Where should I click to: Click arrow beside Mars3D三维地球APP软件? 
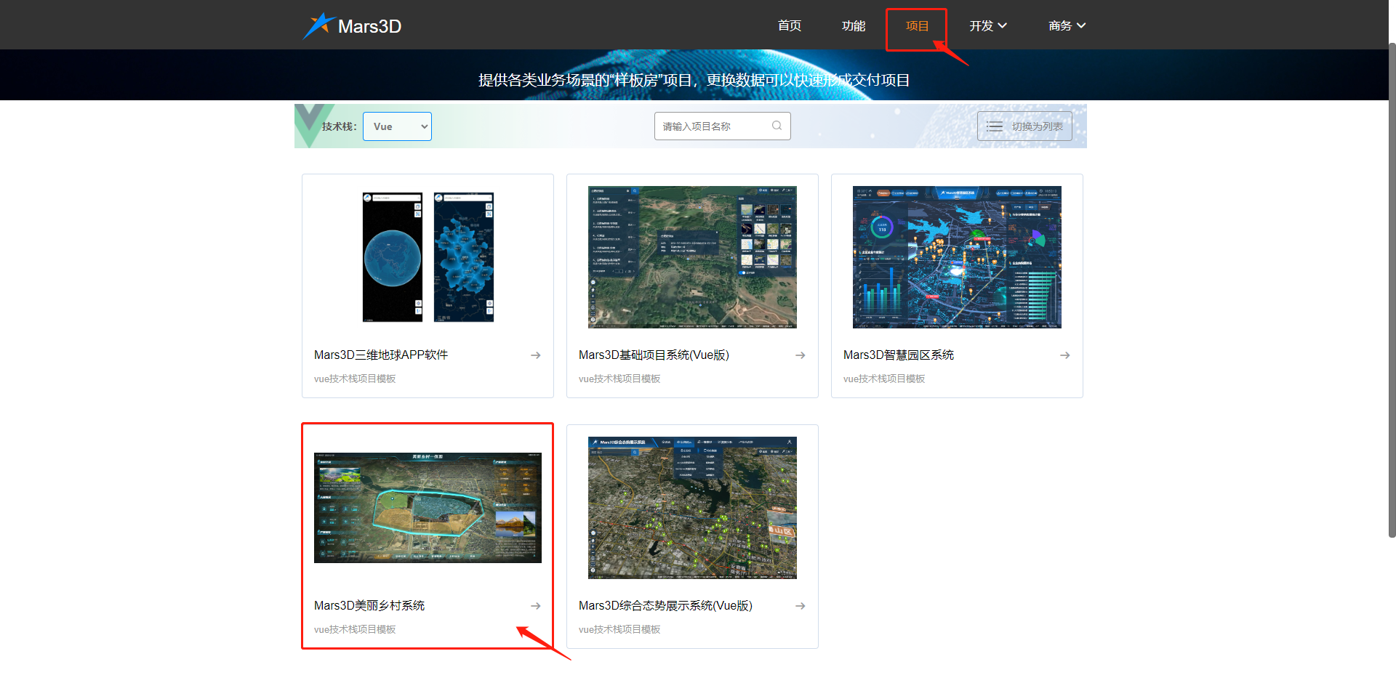pyautogui.click(x=536, y=355)
